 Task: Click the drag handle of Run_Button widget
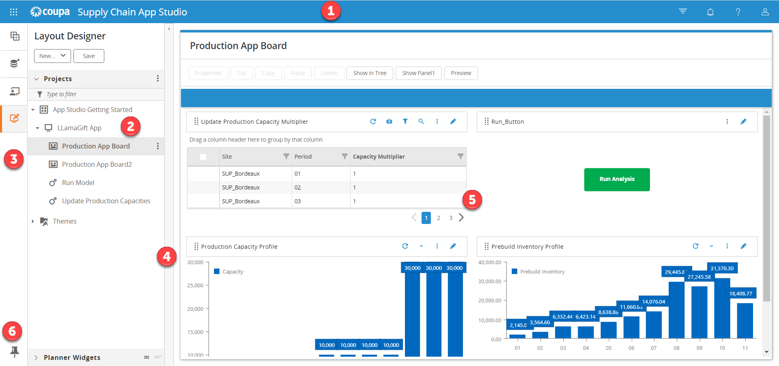[x=486, y=121]
